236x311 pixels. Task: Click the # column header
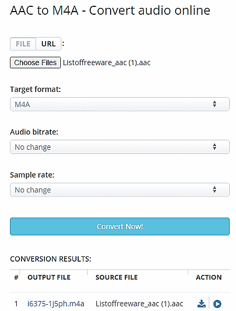pyautogui.click(x=16, y=277)
